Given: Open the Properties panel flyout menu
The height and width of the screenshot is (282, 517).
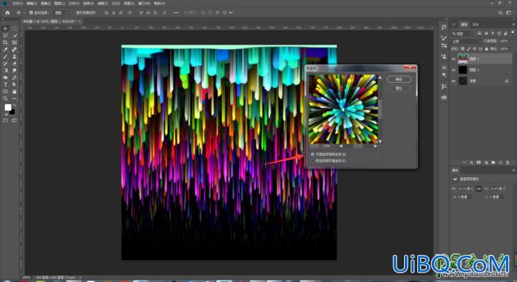Looking at the screenshot, I should click(x=513, y=171).
